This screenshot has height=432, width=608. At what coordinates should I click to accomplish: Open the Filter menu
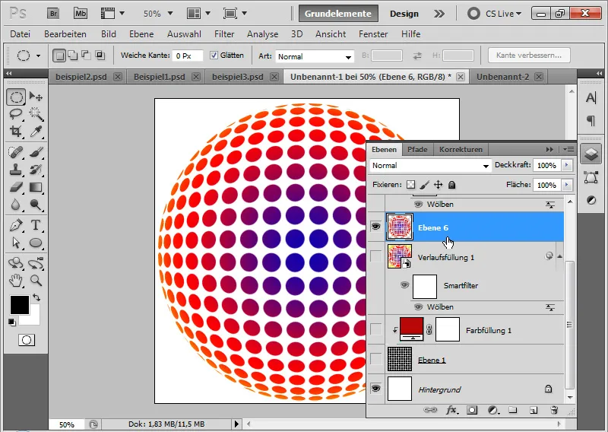[x=224, y=34]
